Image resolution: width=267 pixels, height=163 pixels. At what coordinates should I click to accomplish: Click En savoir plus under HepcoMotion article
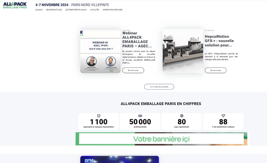pos(216,70)
